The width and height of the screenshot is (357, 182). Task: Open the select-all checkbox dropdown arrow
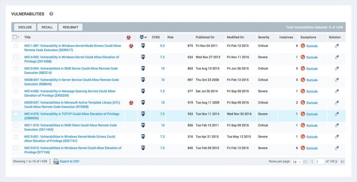18,37
